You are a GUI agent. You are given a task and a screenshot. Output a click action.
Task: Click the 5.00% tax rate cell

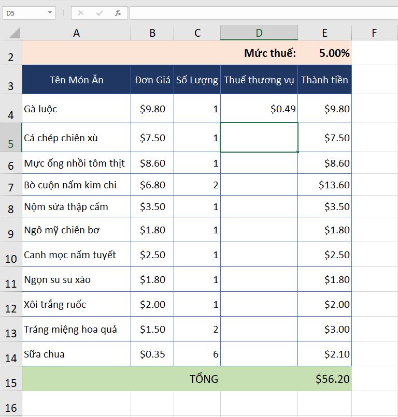point(325,53)
